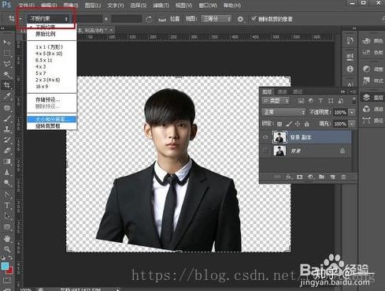Select the Path Selection tool
The width and height of the screenshot is (385, 291).
pyautogui.click(x=7, y=216)
